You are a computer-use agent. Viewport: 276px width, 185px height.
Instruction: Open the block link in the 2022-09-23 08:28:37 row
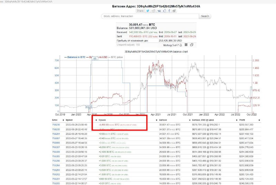[x=56, y=161]
